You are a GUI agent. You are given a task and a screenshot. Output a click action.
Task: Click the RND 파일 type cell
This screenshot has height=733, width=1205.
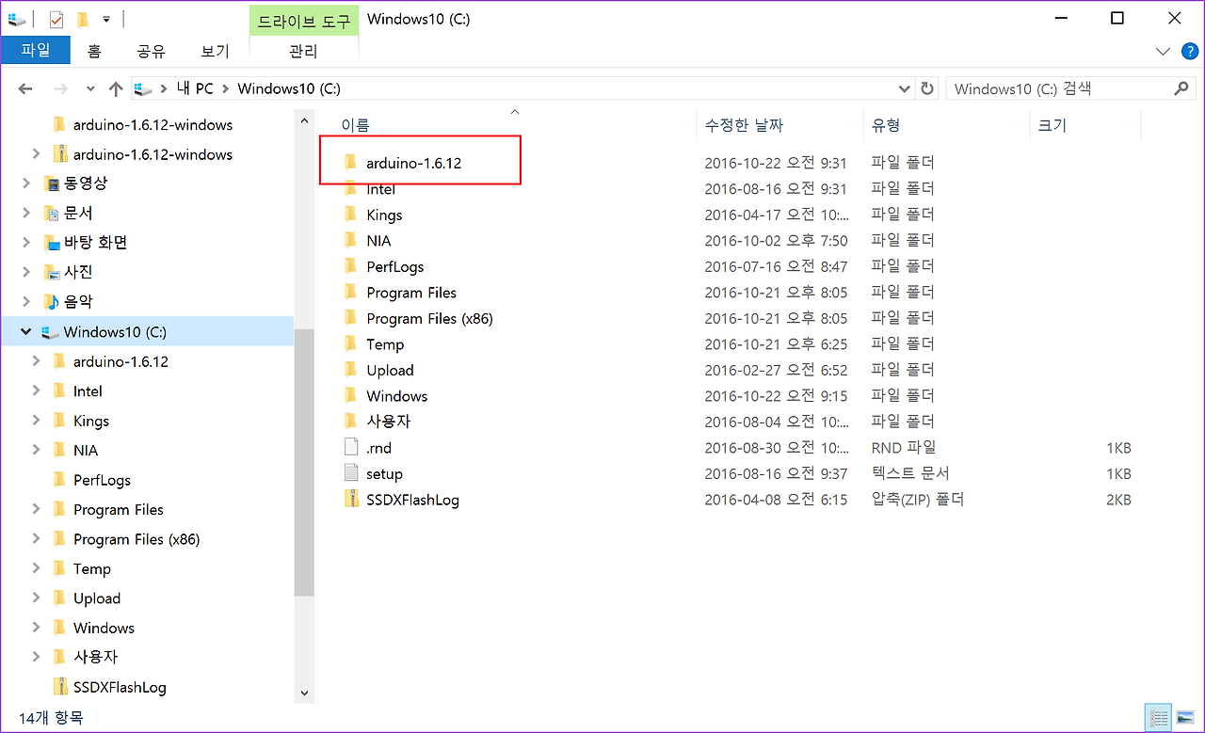(x=904, y=448)
